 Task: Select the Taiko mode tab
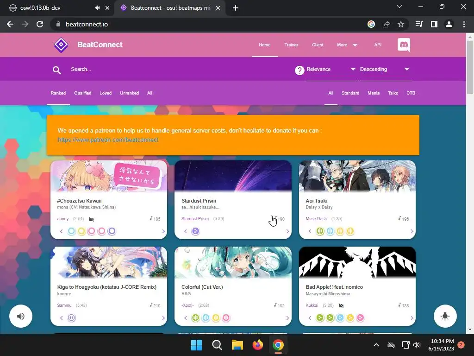393,93
